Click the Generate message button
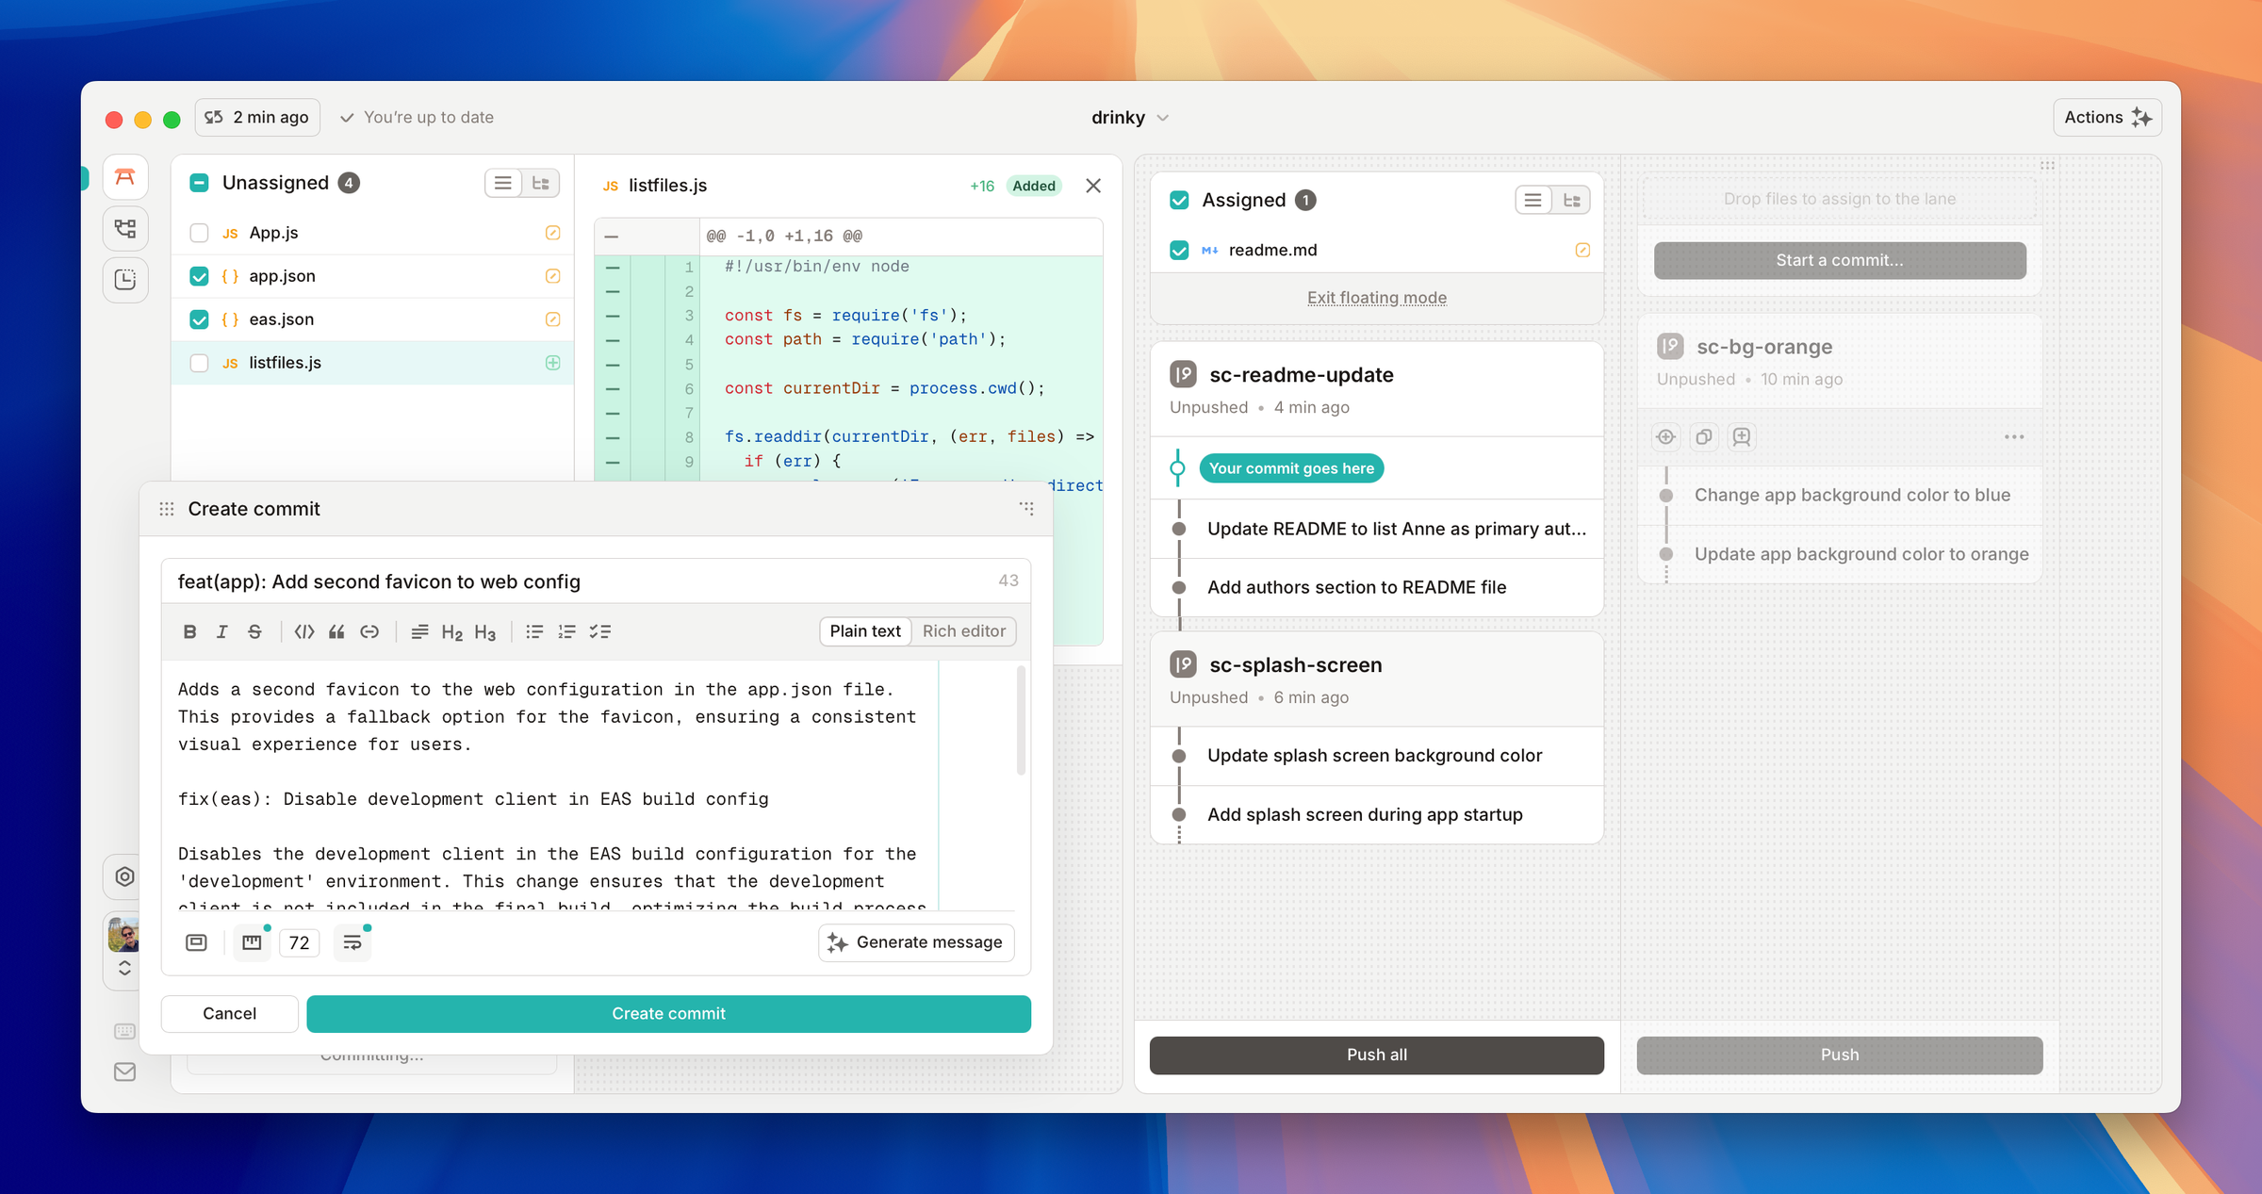The width and height of the screenshot is (2262, 1194). coord(916,942)
